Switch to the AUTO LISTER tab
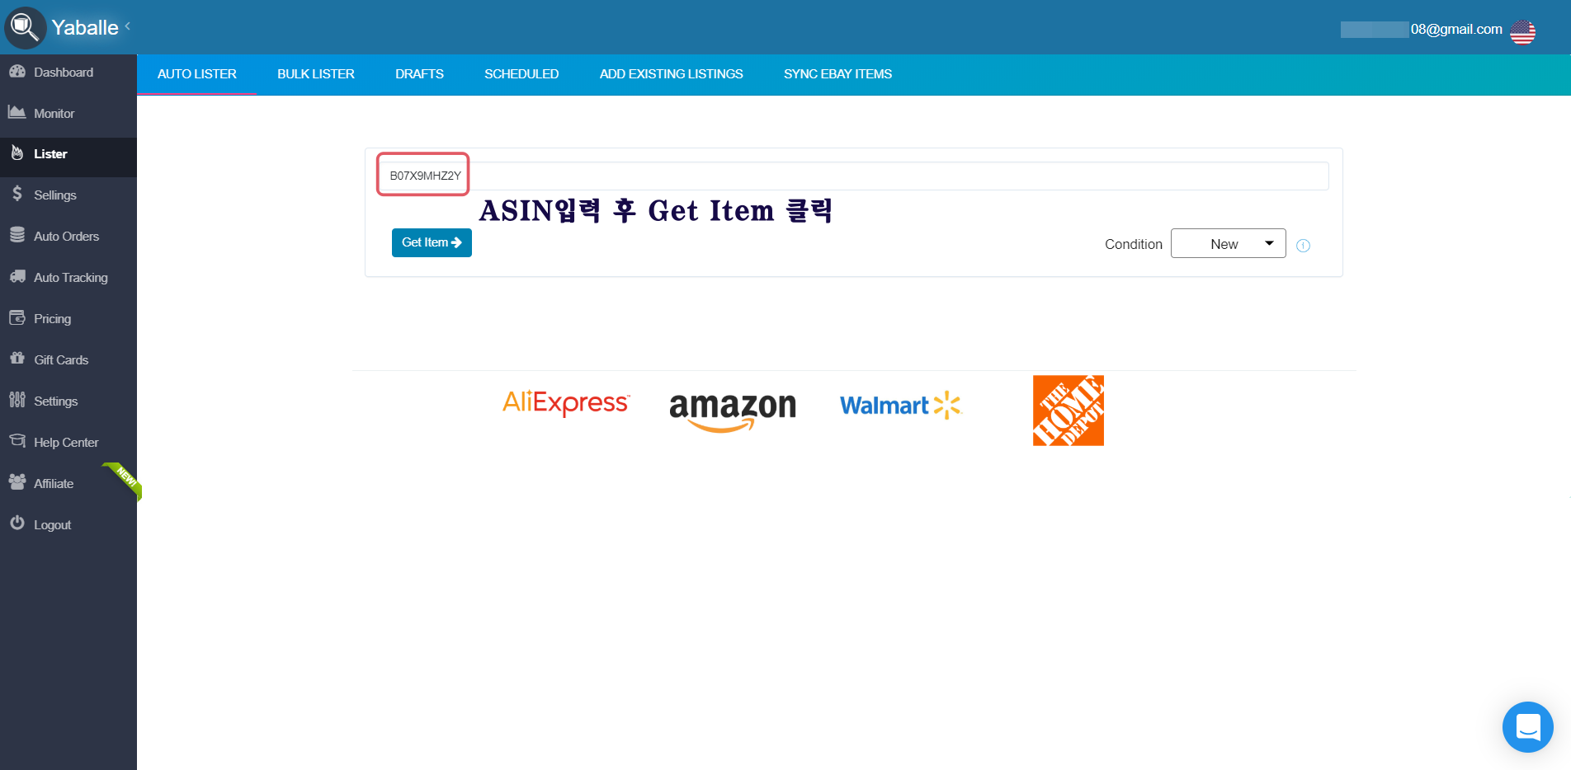 coord(197,74)
